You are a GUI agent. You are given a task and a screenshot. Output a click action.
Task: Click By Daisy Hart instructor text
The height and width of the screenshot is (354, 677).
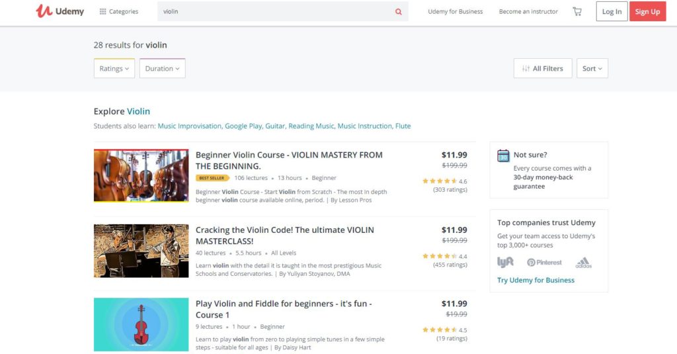(292, 347)
